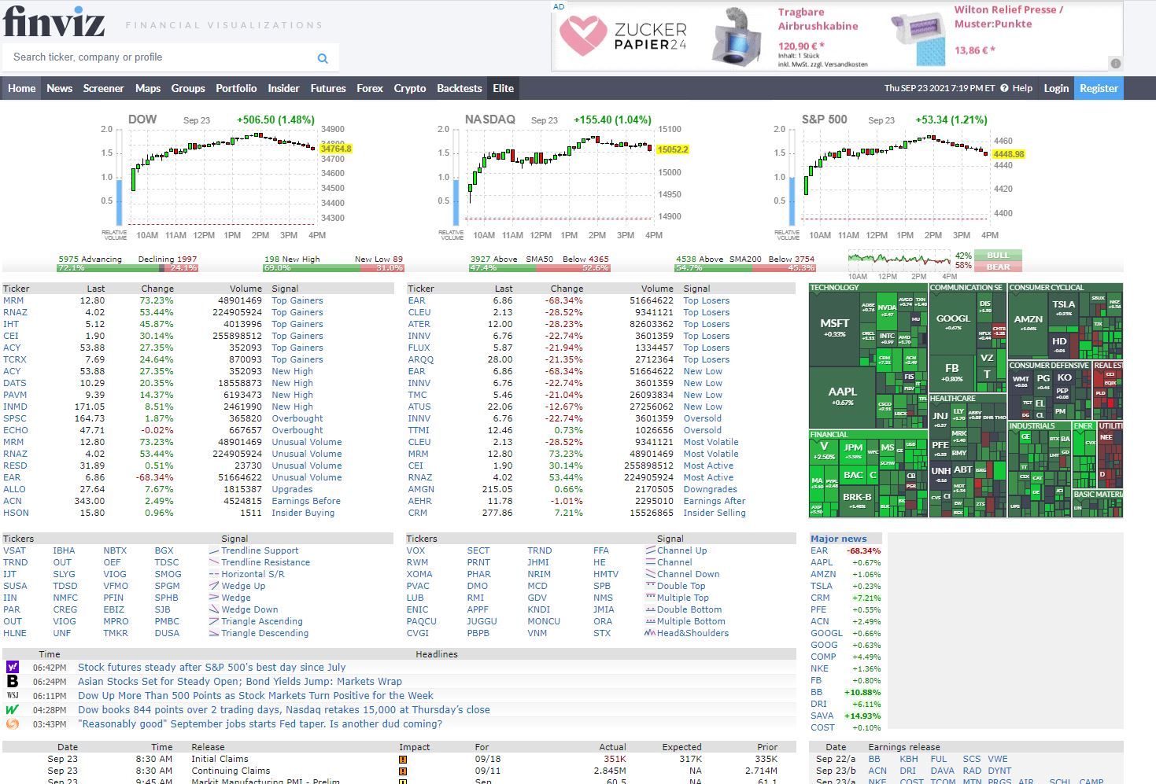This screenshot has width=1156, height=784.
Task: Click the search magnifier icon
Action: pos(323,58)
